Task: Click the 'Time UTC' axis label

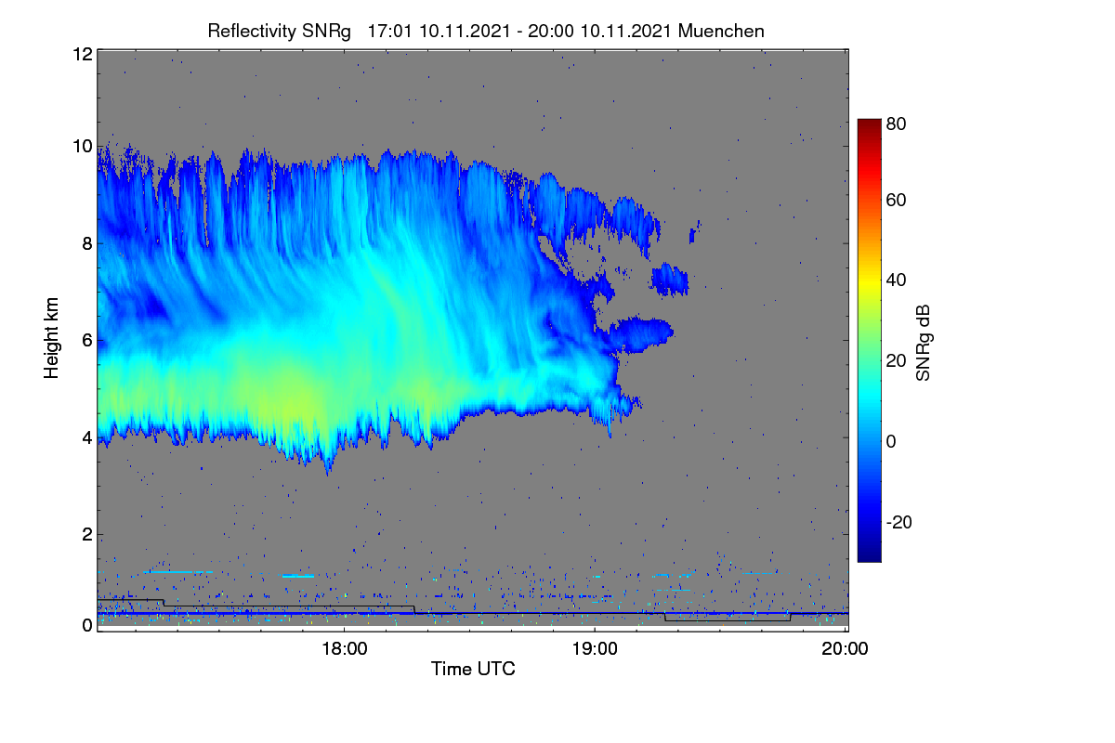Action: 473,669
